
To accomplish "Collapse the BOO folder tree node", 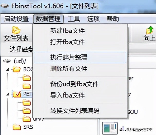I will [8, 70].
